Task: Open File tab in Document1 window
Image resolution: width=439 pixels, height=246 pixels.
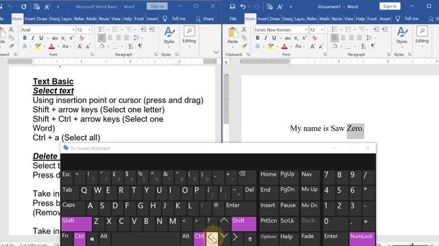Action: click(x=233, y=19)
